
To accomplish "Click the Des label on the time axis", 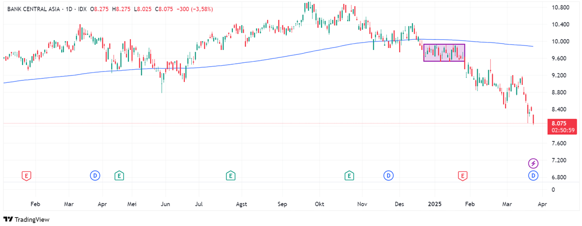I will coord(400,204).
